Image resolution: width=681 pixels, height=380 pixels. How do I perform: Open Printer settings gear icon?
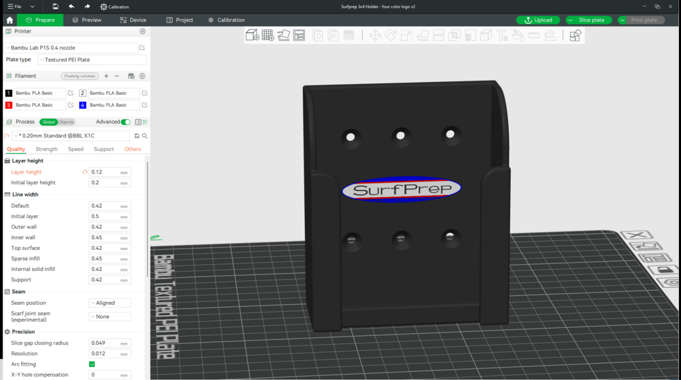click(142, 31)
